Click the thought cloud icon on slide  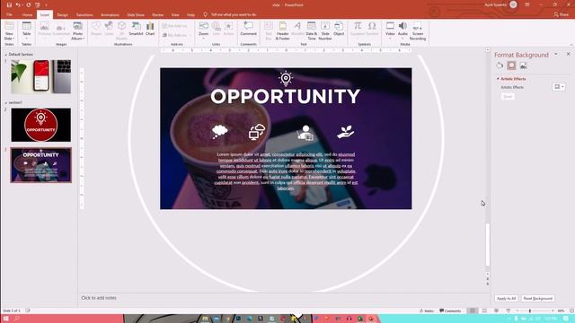[219, 132]
